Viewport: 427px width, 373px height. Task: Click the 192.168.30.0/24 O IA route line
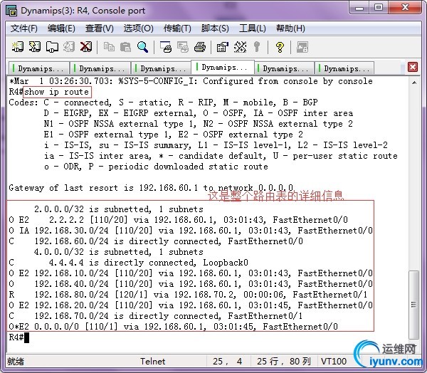click(191, 231)
